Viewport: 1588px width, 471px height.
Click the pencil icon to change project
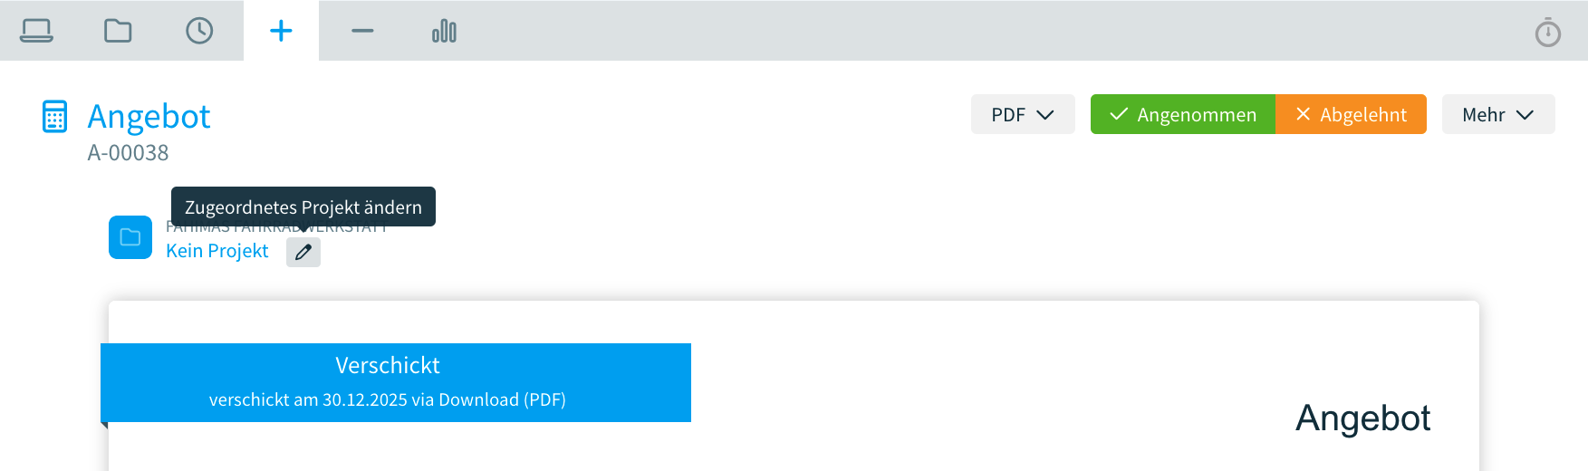[x=303, y=252]
